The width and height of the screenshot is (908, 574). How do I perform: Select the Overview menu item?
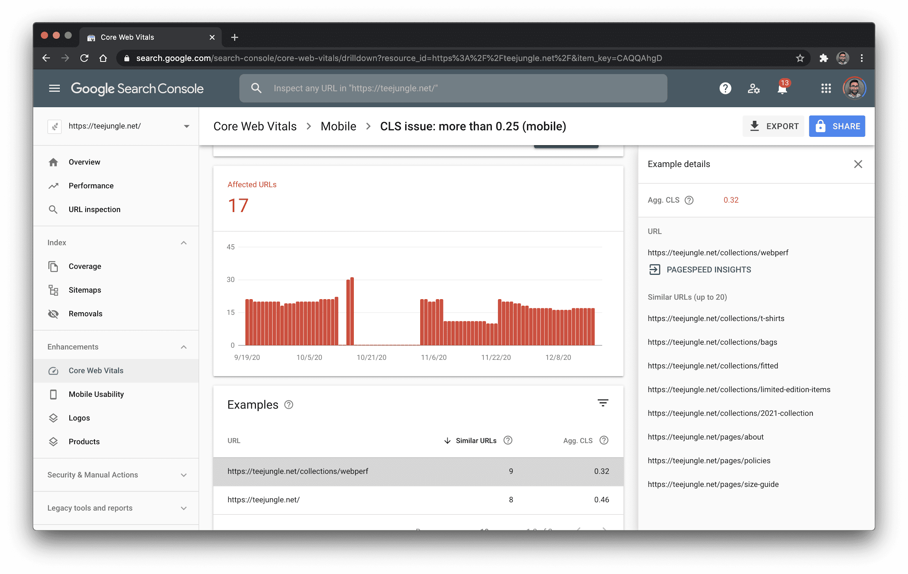[84, 161]
